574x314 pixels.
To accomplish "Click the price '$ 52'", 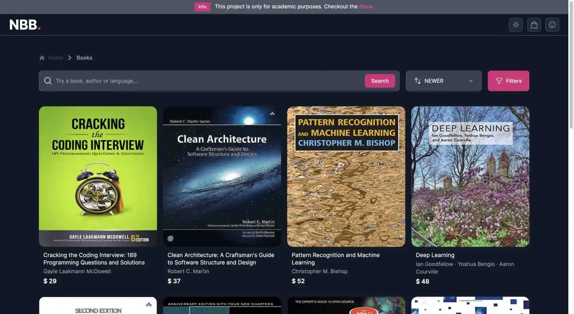I will (298, 281).
